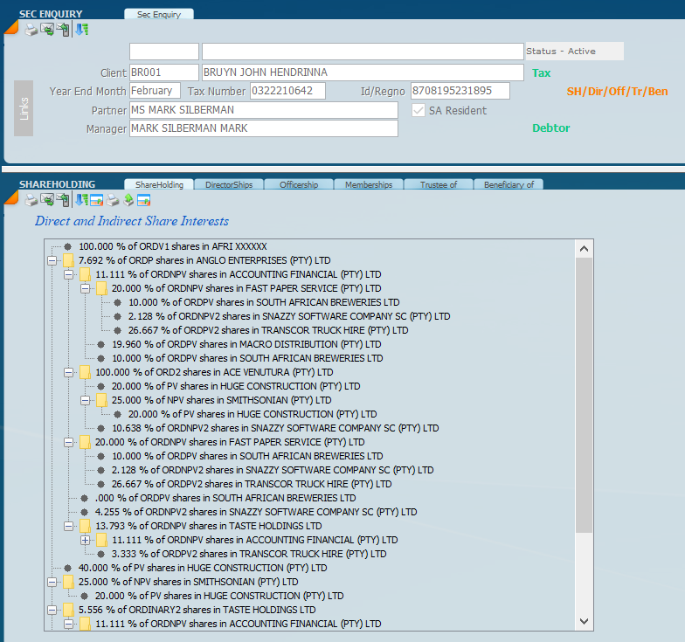Click the send-to-device icon in Shareholding toolbar
Viewport: 685px width, 642px height.
[63, 200]
